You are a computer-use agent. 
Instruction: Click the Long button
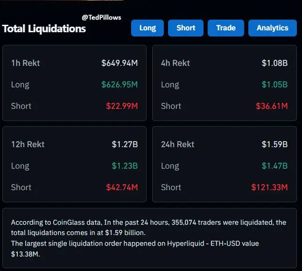147,28
